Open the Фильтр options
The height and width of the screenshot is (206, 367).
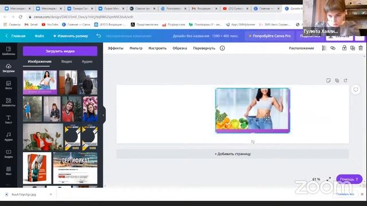point(136,48)
